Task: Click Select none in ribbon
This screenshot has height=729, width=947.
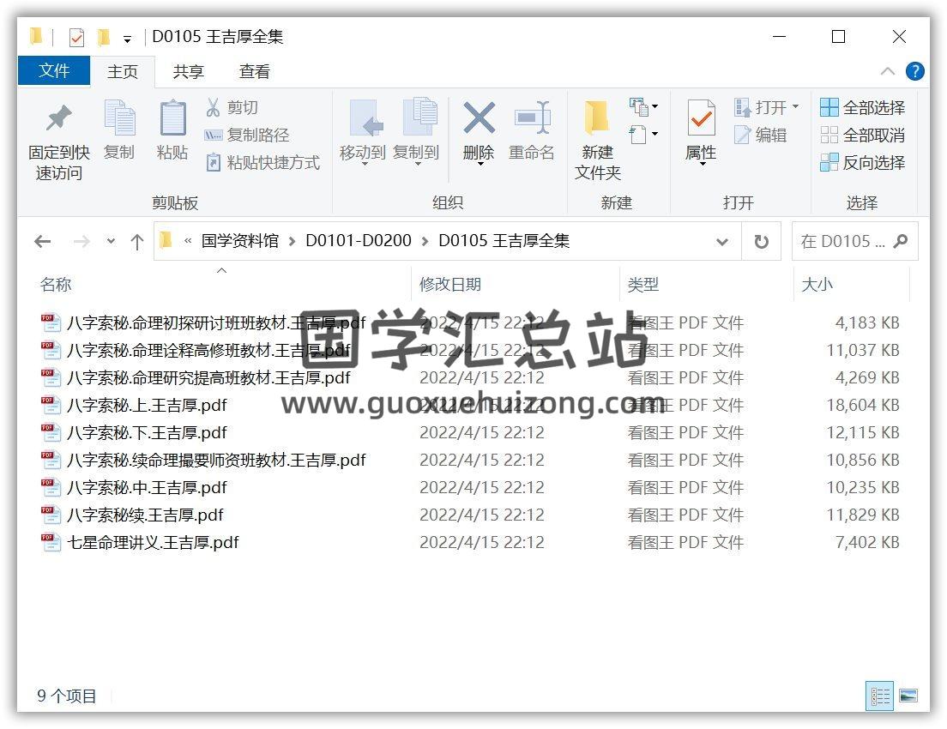Action: click(862, 135)
